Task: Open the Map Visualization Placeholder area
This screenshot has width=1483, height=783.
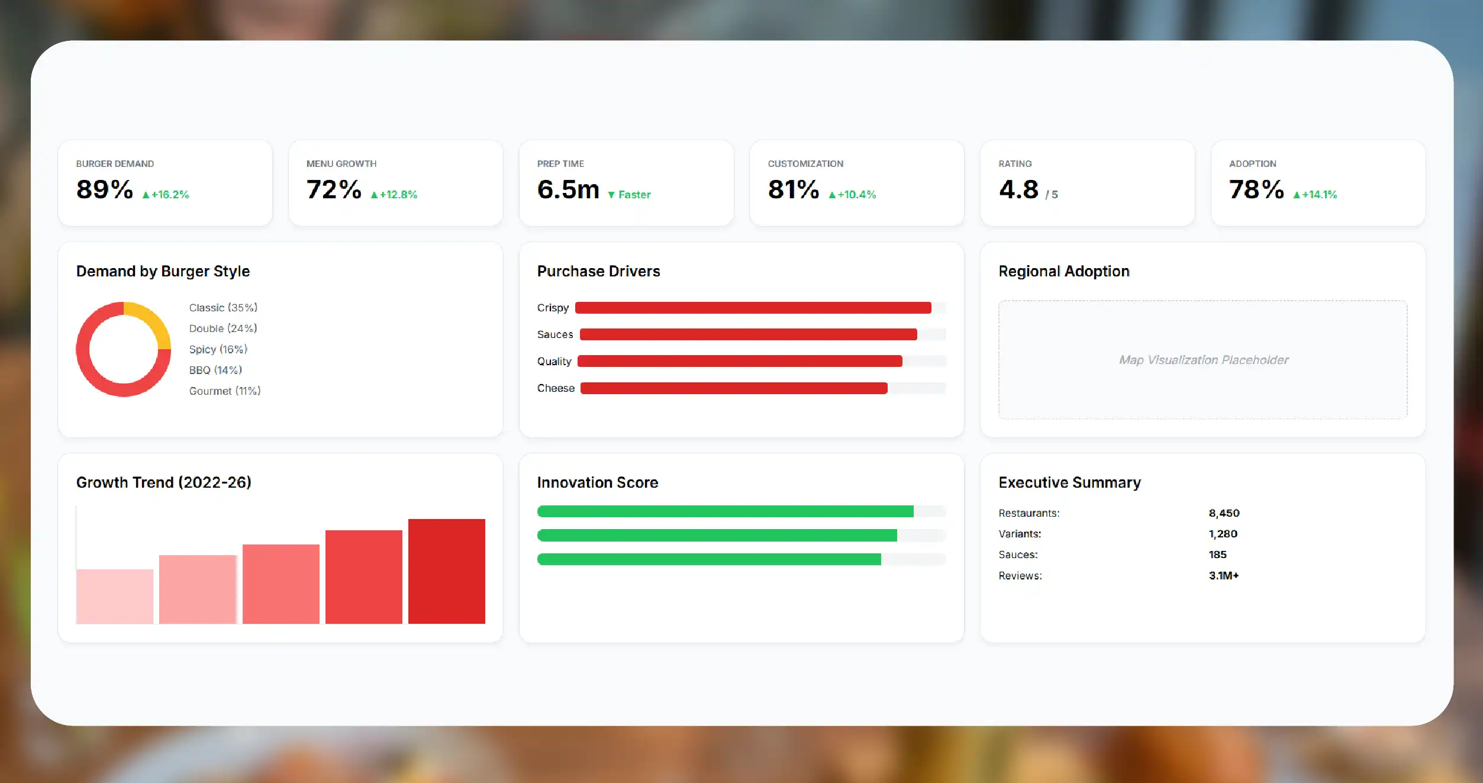Action: coord(1203,360)
